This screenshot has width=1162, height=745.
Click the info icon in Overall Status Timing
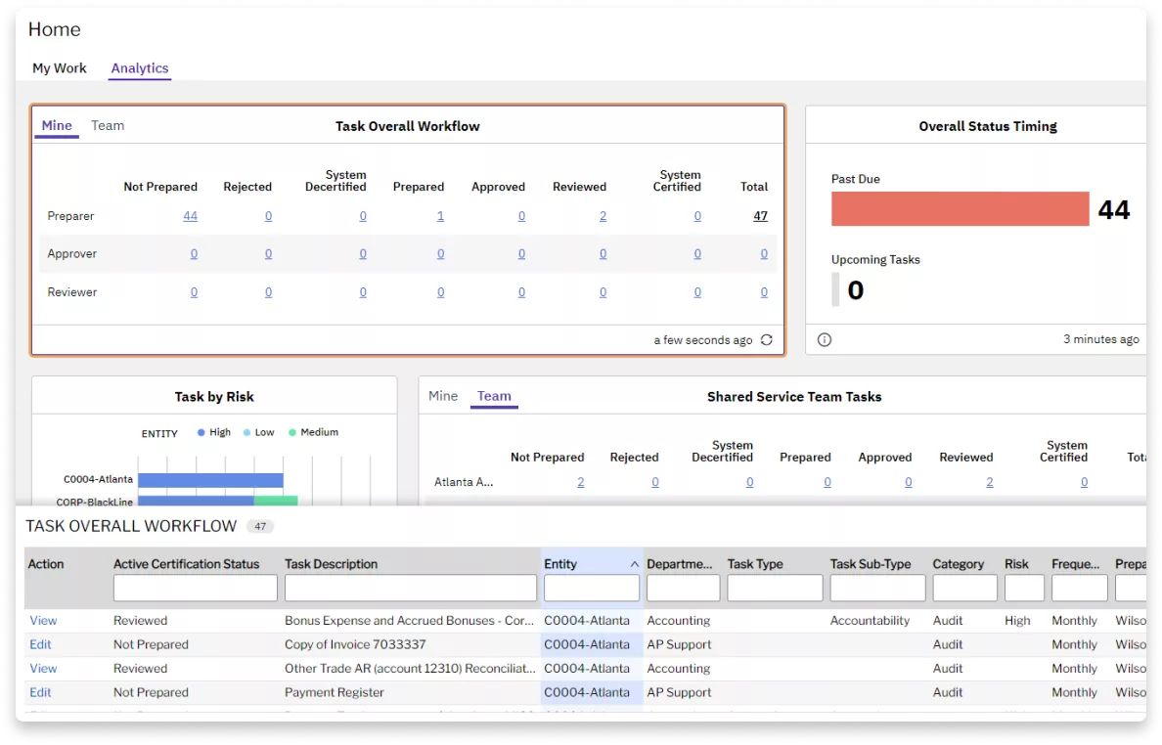824,340
